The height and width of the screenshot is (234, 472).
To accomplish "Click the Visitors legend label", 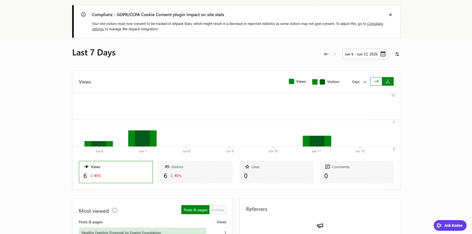I will pyautogui.click(x=333, y=82).
